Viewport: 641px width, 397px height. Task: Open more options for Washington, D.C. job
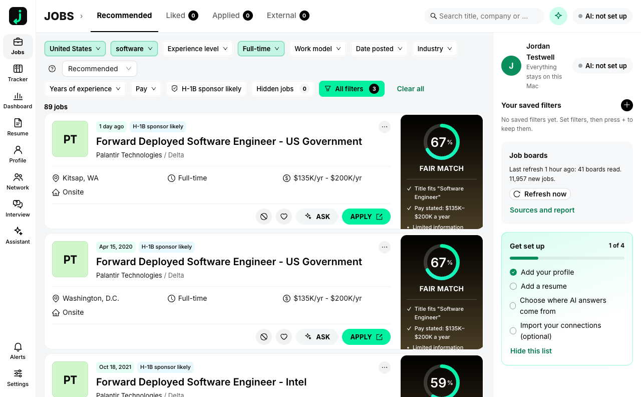385,247
